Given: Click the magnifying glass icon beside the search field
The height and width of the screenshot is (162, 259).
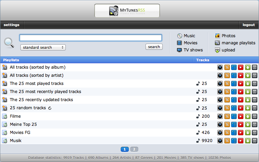Looking at the screenshot, I should pos(9,43).
